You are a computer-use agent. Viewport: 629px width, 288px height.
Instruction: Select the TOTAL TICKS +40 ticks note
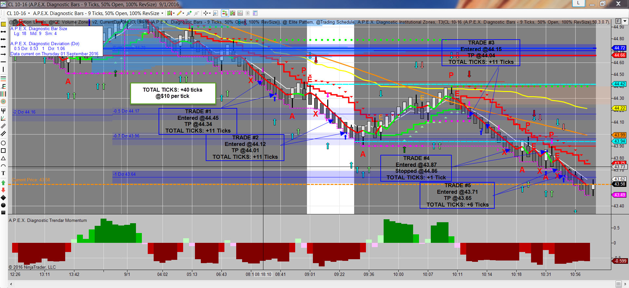(173, 93)
